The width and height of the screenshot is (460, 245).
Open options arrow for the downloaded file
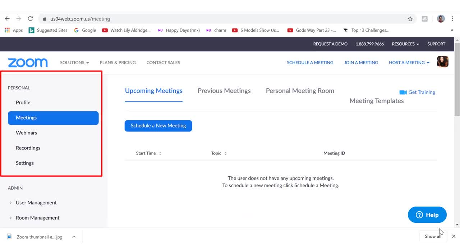74,237
